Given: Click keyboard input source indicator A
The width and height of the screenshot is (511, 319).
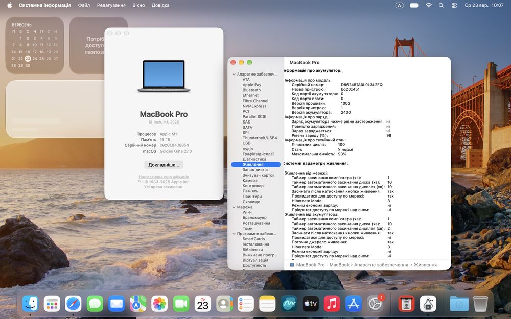Looking at the screenshot, I should click(399, 5).
